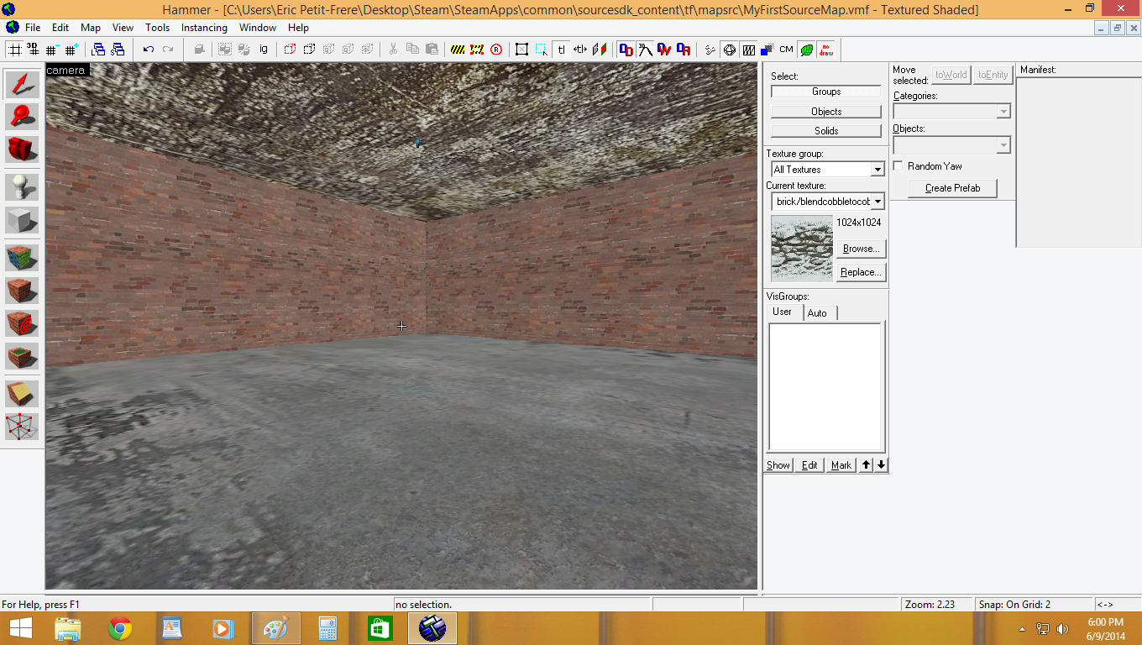
Task: Open the Texture group dropdown
Action: click(x=878, y=169)
